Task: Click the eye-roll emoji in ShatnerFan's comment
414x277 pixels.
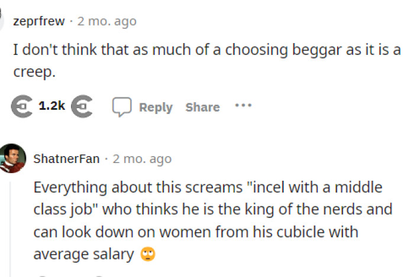Action: tap(147, 255)
